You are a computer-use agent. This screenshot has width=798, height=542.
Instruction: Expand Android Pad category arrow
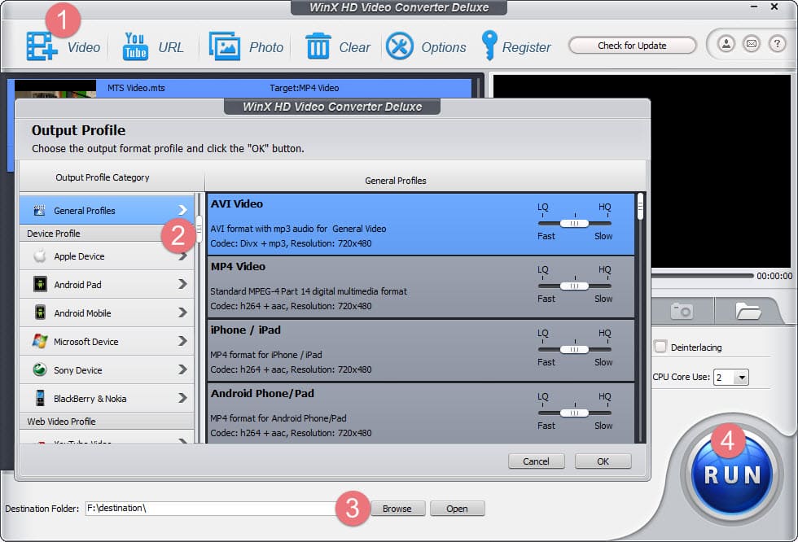(182, 284)
